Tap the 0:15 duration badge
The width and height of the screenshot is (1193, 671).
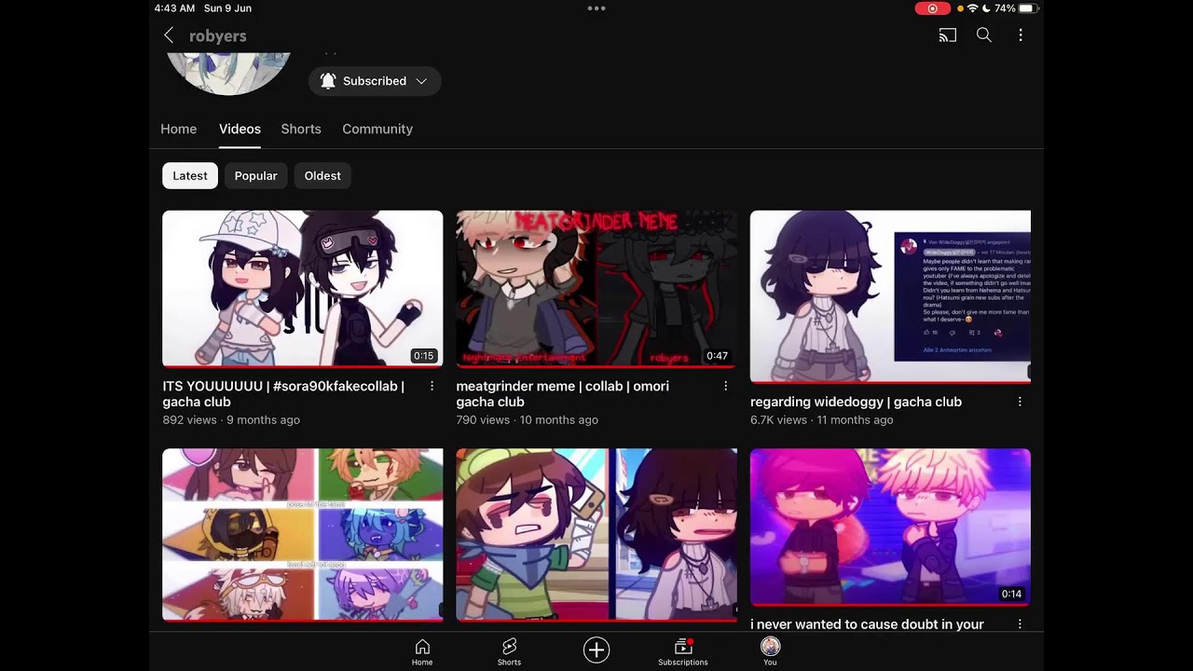tap(424, 356)
